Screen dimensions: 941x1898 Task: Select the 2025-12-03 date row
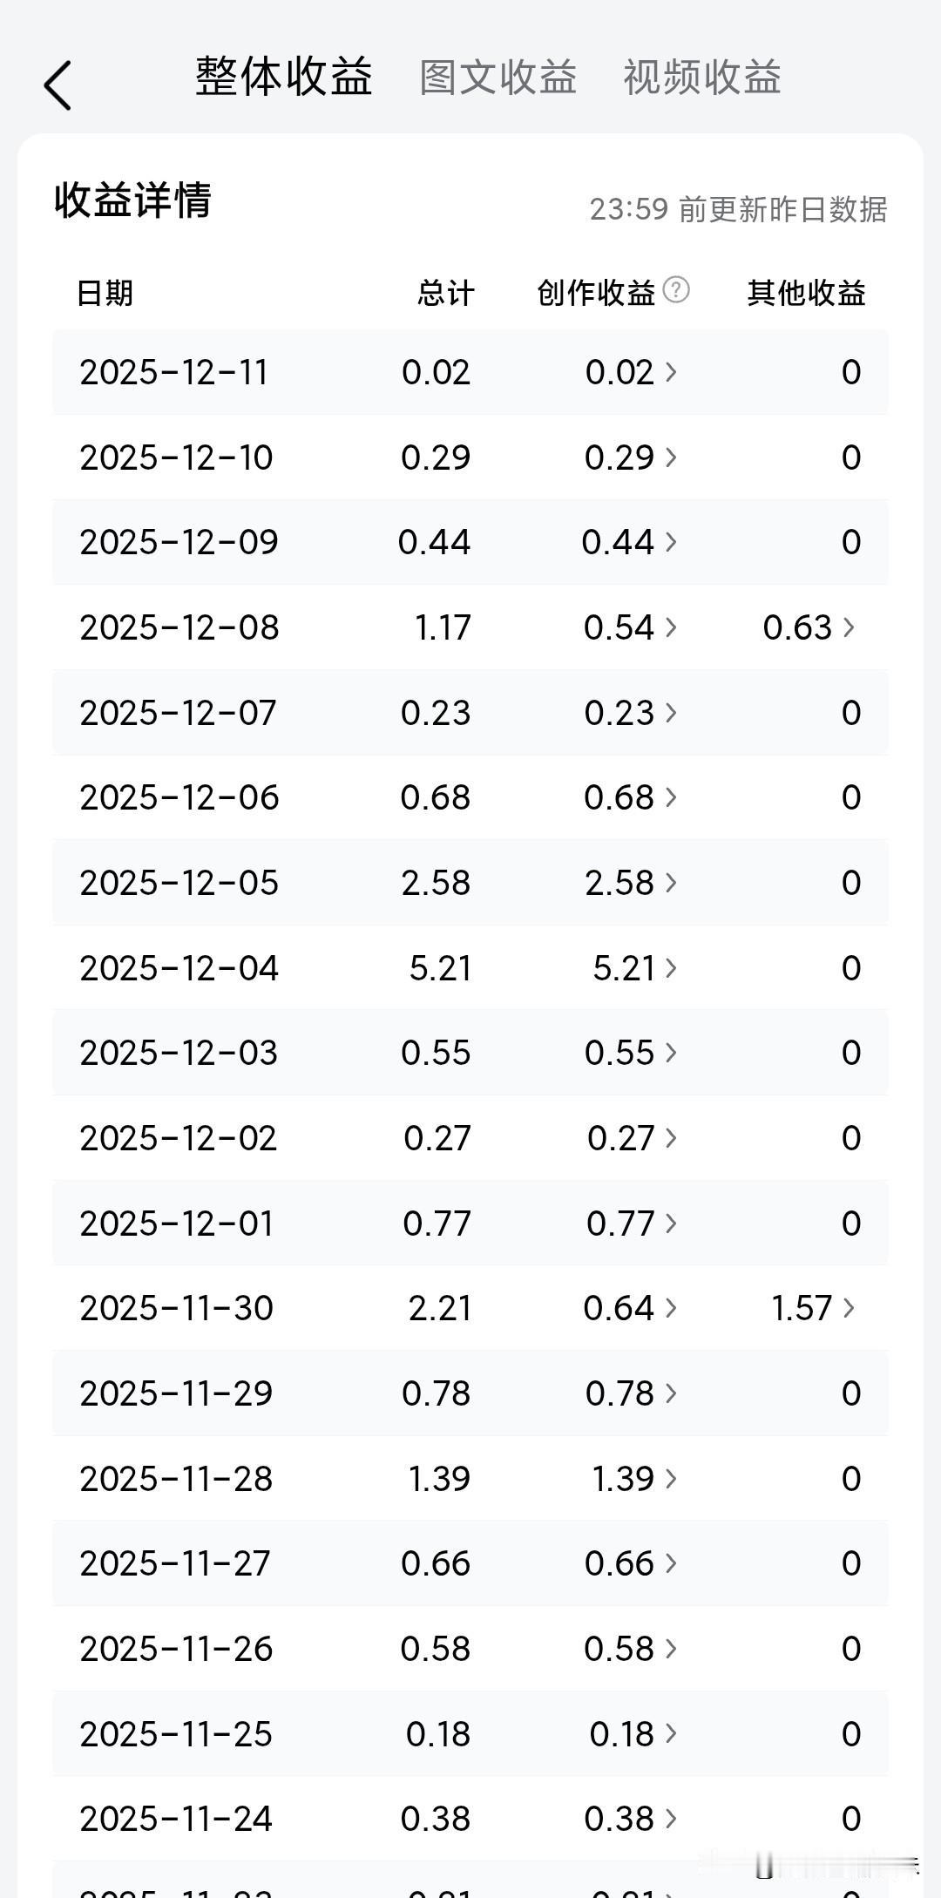[x=179, y=1053]
